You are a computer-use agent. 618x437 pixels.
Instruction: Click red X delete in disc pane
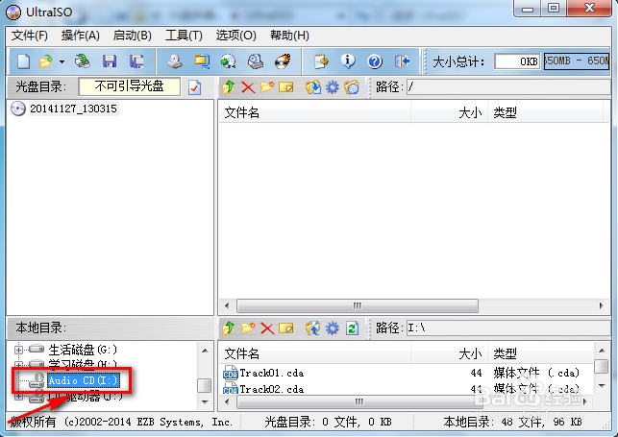tap(248, 87)
